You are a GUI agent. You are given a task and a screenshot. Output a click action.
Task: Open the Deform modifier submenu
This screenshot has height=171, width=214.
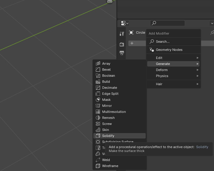(173, 70)
